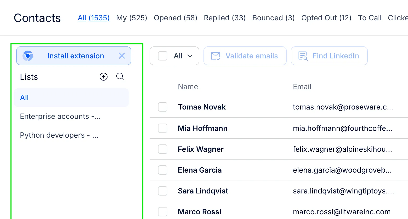Click the felix.wagner@alpineskihou email cell

342,149
